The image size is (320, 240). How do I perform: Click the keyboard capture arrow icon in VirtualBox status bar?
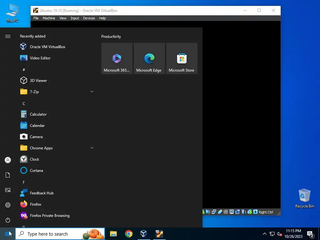coord(256,212)
